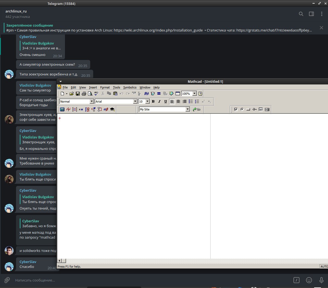Open the Insert menu
The image size is (328, 288).
coord(93,87)
